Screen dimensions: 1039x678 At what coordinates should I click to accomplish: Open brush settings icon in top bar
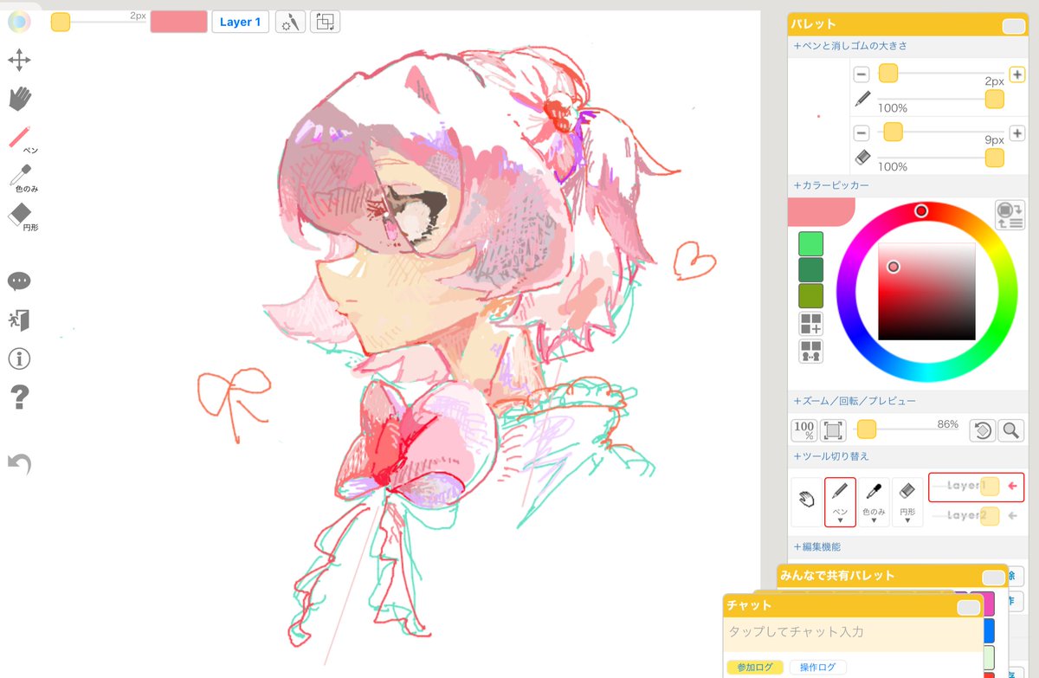[x=290, y=22]
